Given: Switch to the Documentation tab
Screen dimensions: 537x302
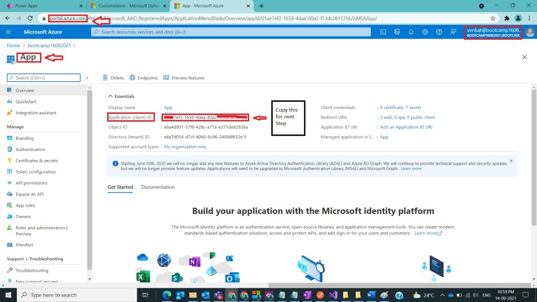Looking at the screenshot, I should pos(158,187).
